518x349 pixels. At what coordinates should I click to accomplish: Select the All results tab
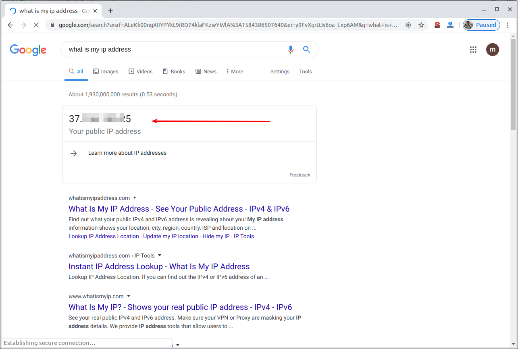pos(76,72)
